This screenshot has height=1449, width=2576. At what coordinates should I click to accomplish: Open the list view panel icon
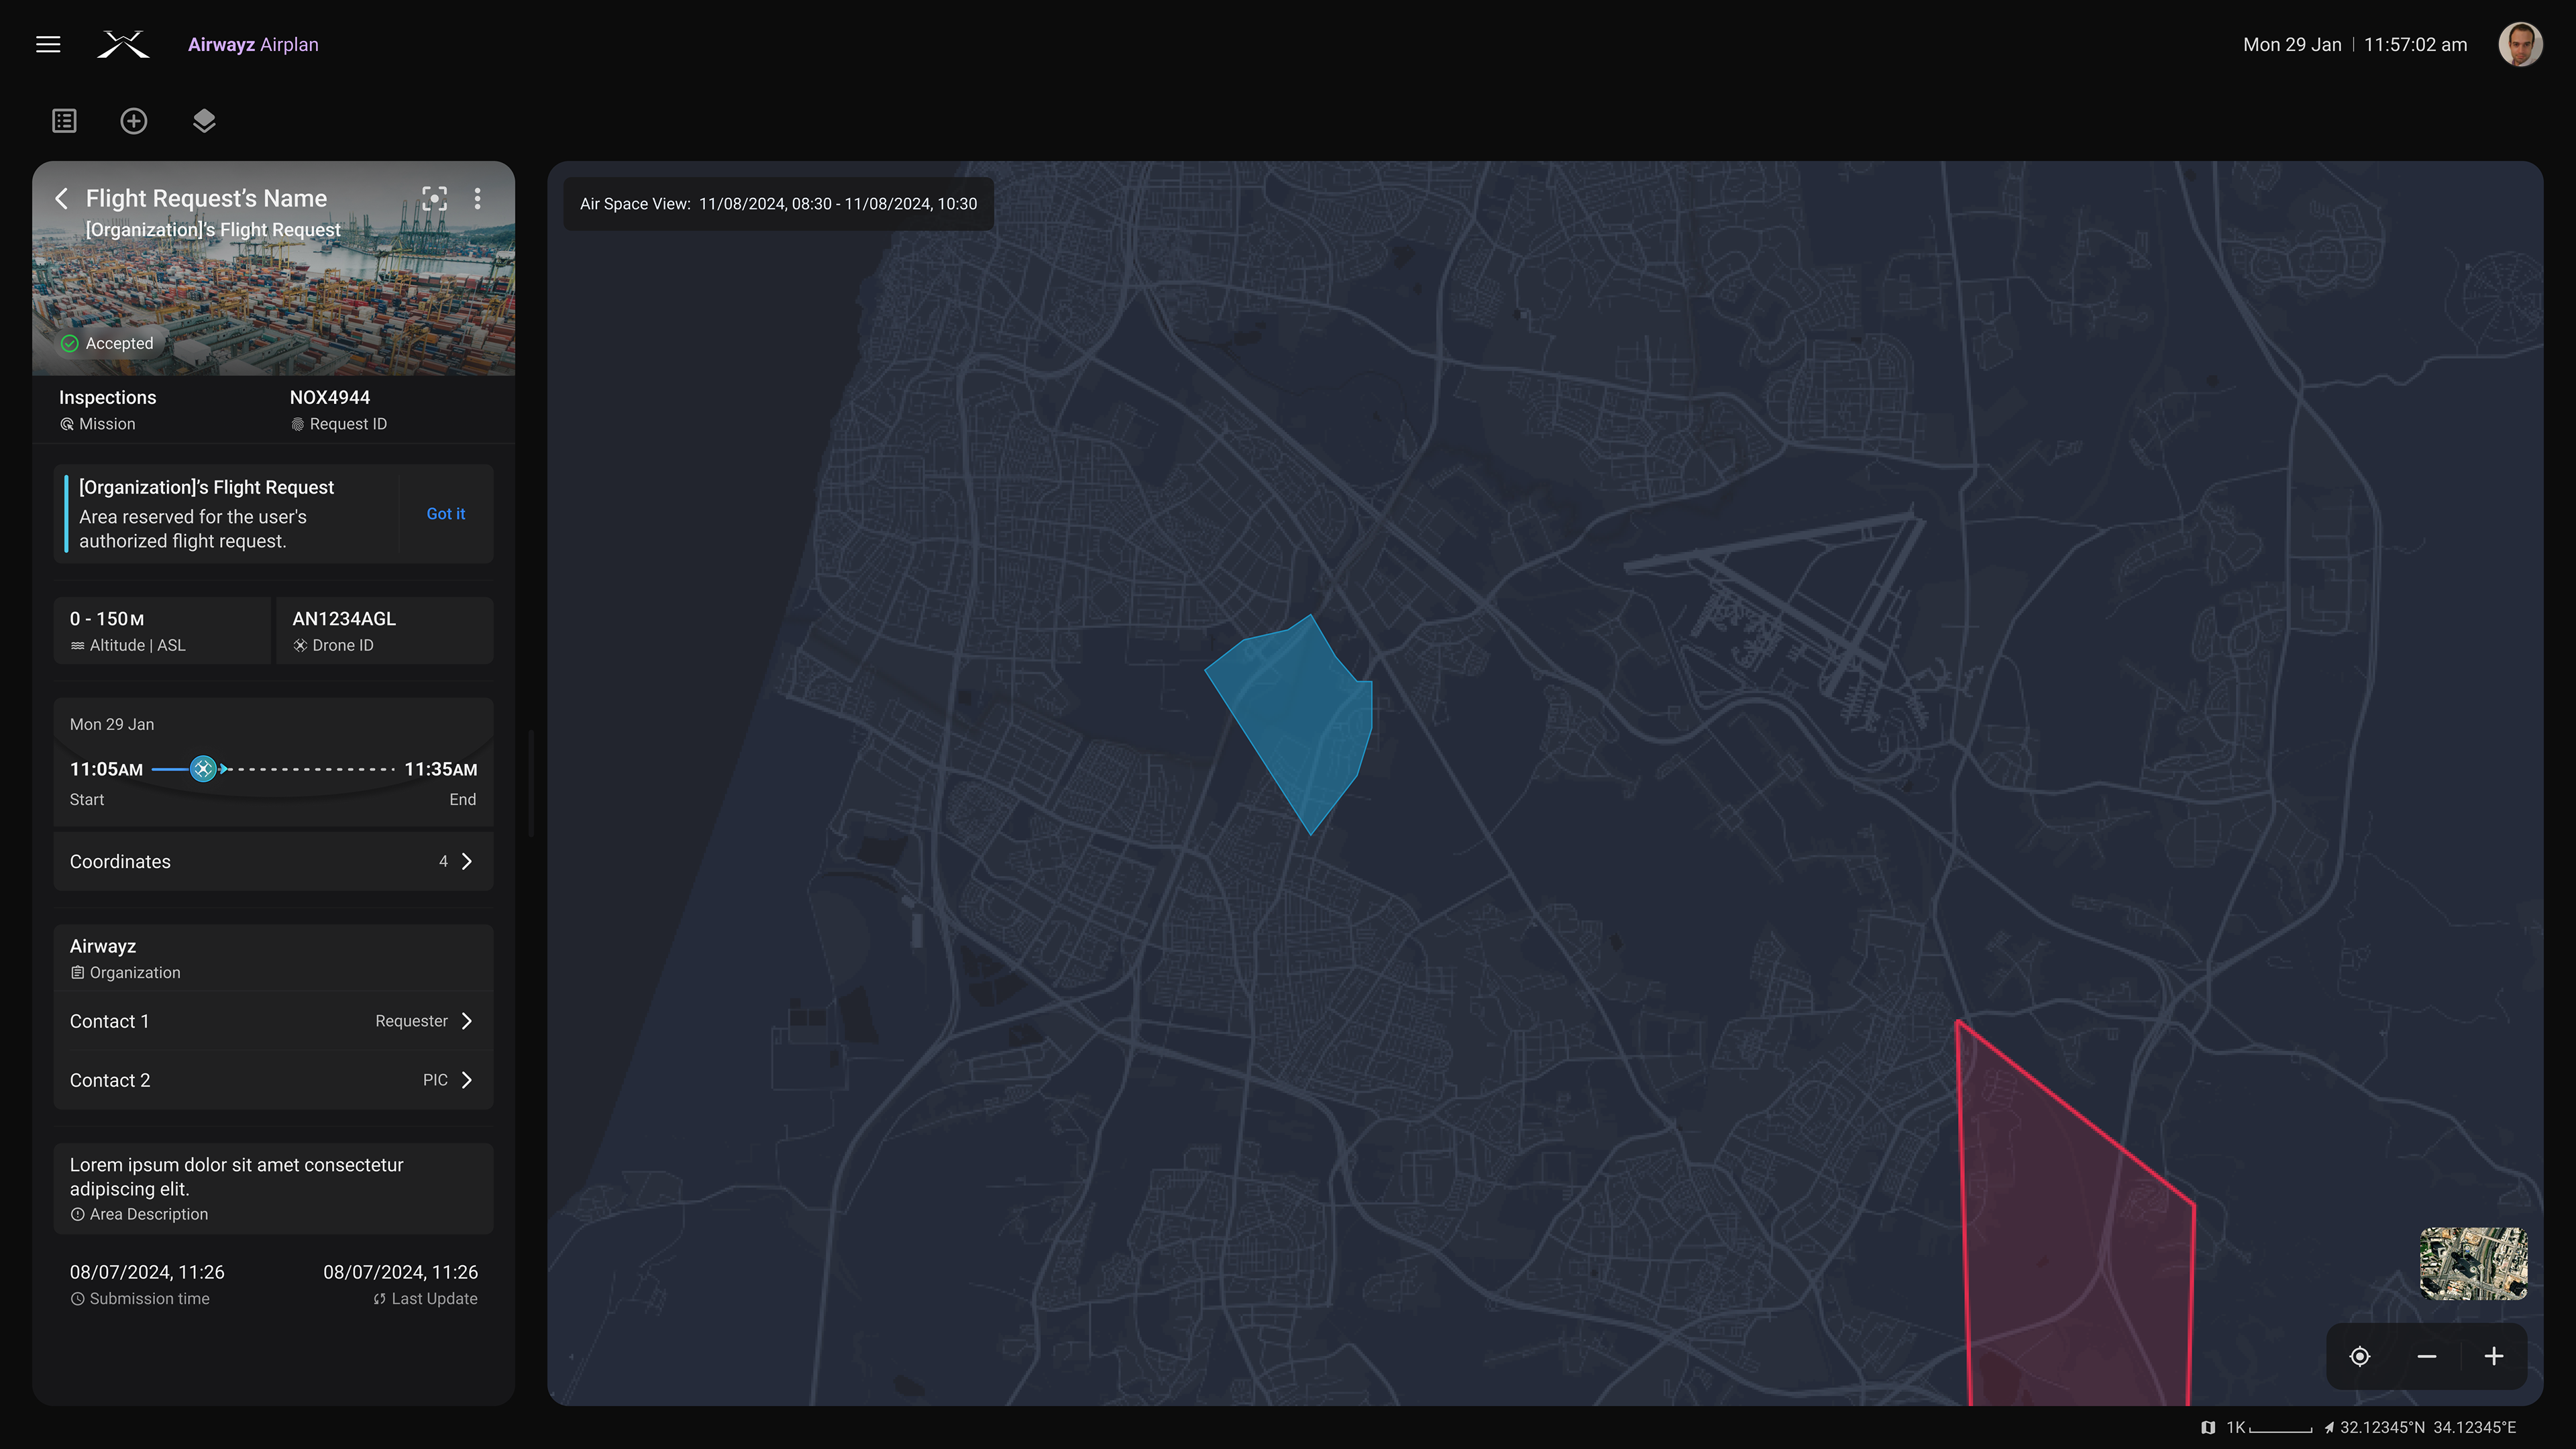pyautogui.click(x=64, y=120)
